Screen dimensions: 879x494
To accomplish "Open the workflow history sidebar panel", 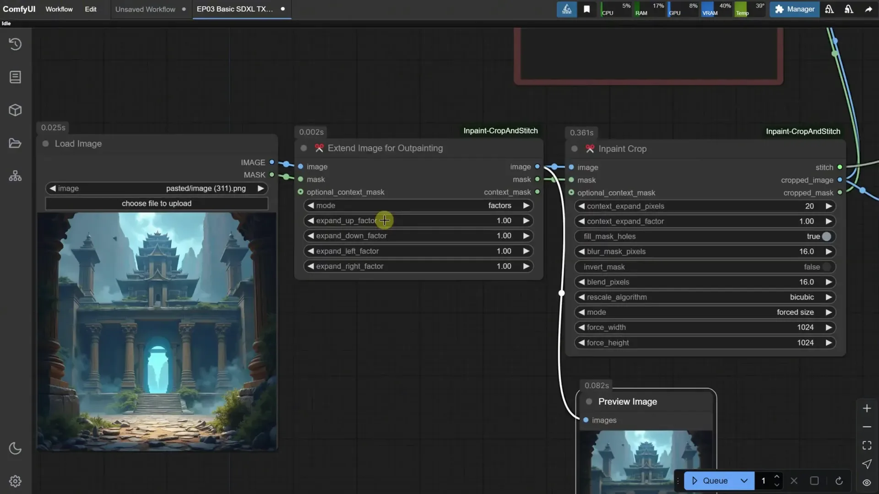I will pyautogui.click(x=15, y=44).
